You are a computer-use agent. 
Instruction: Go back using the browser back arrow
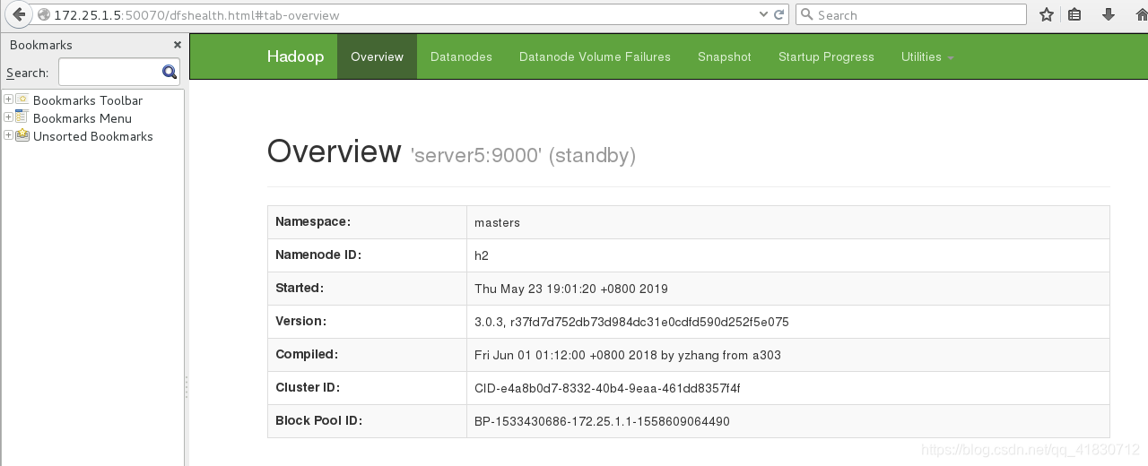(x=18, y=14)
